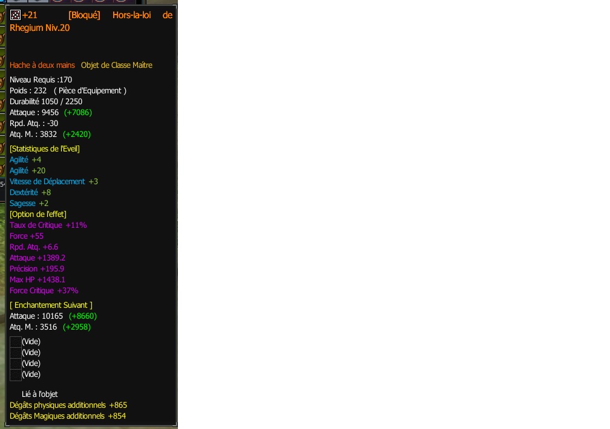Click 'Objet de Classe Maître' label
Screen dimensions: 610x429
tap(116, 65)
